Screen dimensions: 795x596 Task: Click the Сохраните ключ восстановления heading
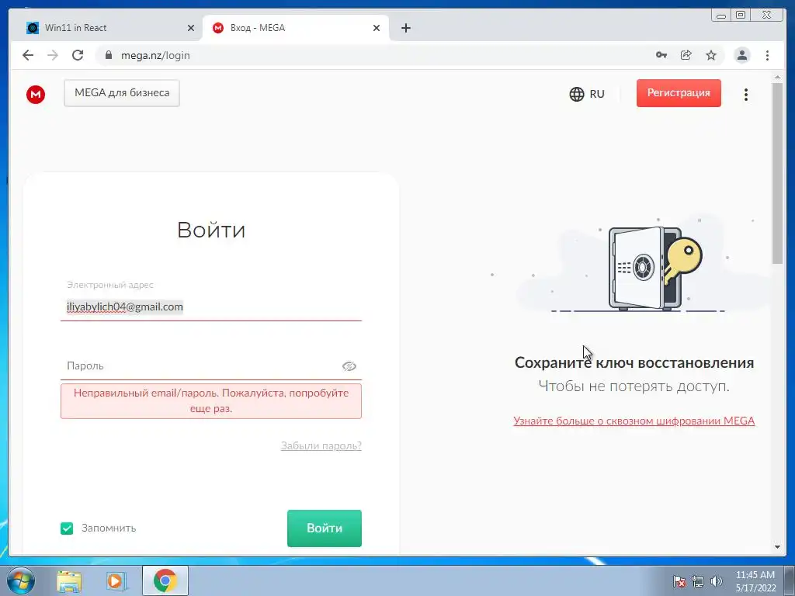634,363
